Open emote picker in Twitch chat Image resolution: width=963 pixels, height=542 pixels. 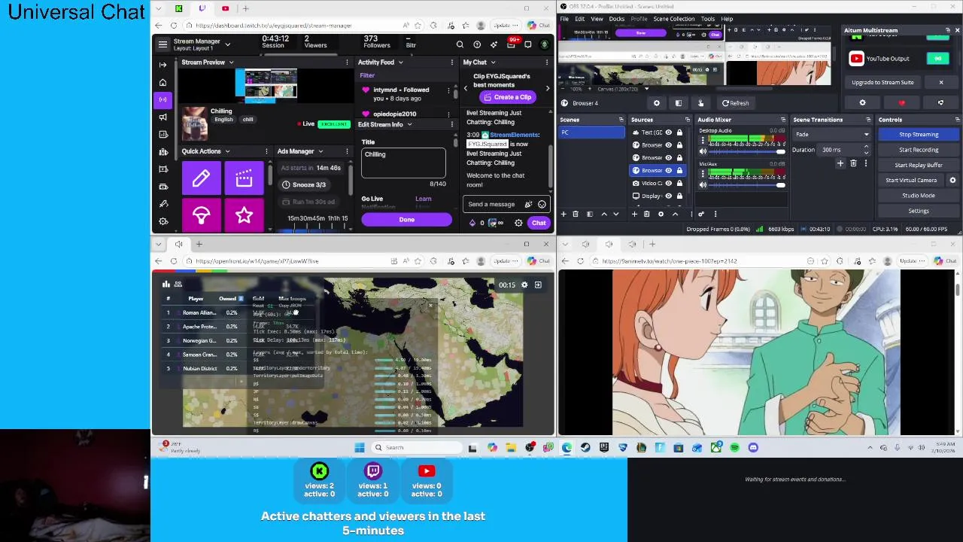(x=542, y=204)
